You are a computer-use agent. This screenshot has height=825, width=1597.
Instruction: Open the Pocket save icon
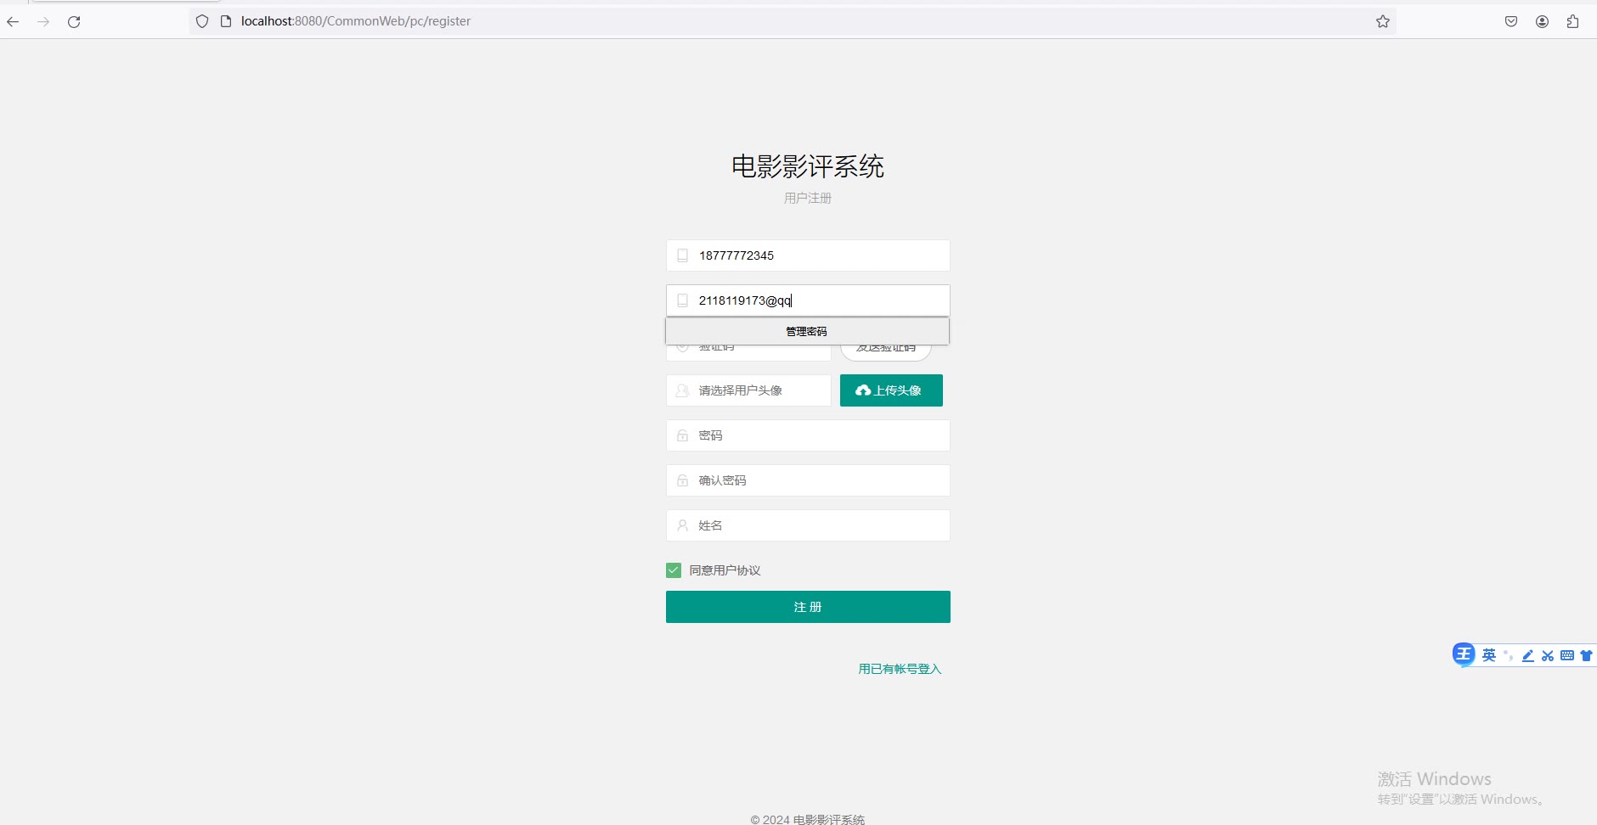pos(1511,21)
